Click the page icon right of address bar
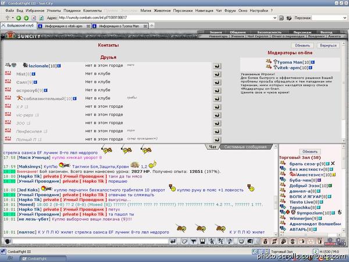349x262 pixels. click(x=282, y=18)
